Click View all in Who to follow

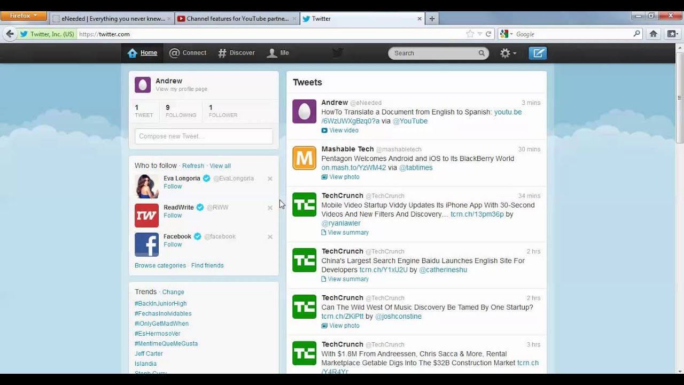click(x=220, y=166)
